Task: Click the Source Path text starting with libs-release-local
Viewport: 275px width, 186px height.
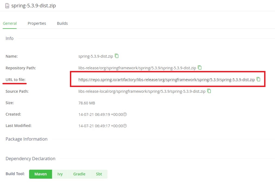Action: 142,91
